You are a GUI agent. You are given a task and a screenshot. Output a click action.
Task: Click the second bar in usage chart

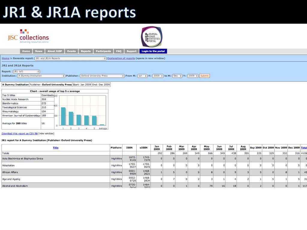tap(71, 119)
